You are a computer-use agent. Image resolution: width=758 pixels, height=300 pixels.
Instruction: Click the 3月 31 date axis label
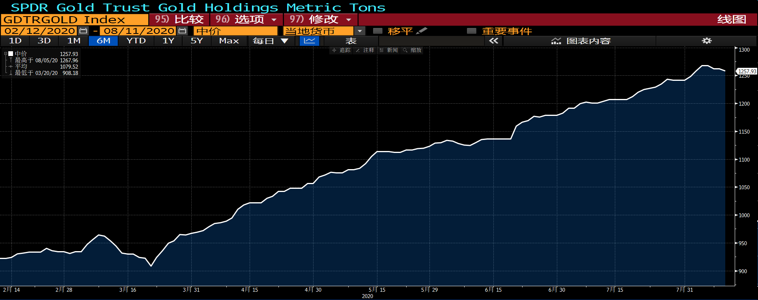(191, 290)
